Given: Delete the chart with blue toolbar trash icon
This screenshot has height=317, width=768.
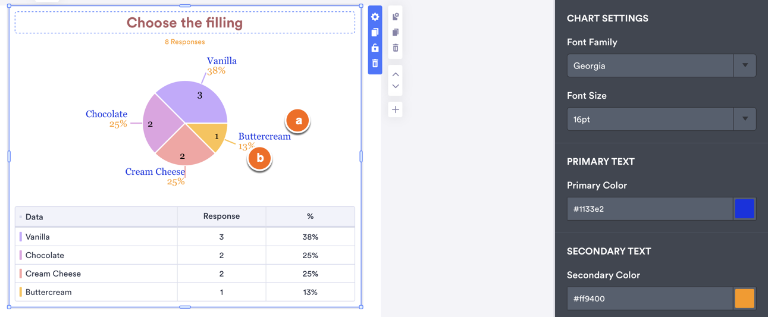Looking at the screenshot, I should click(375, 63).
